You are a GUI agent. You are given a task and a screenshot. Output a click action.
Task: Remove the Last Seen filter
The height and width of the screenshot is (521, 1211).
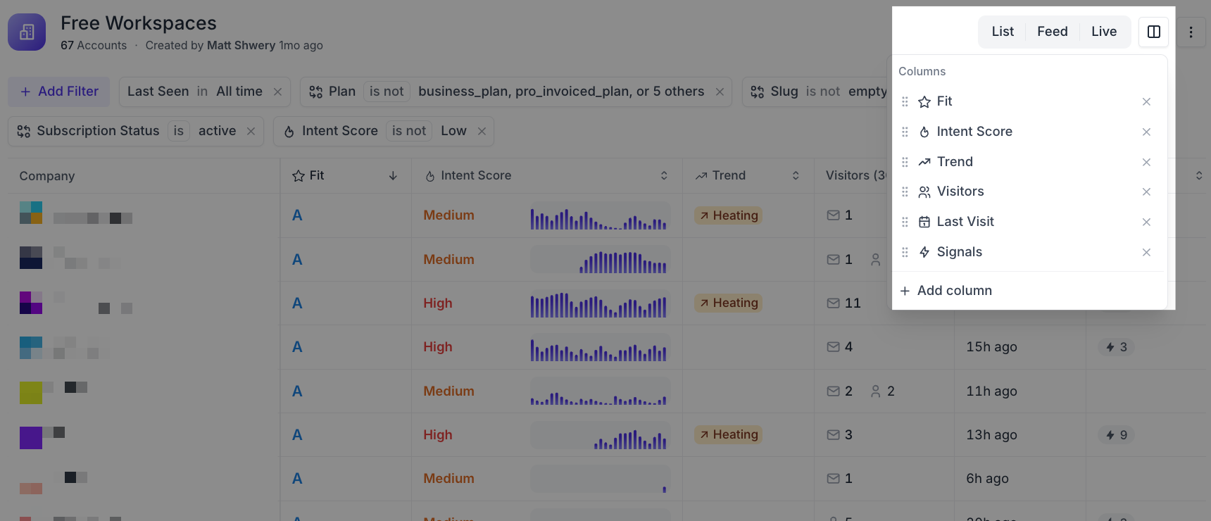pyautogui.click(x=277, y=92)
